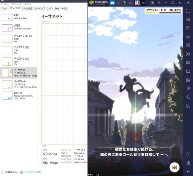Open the オプション menu in Task Manager

pyautogui.click(x=17, y=4)
